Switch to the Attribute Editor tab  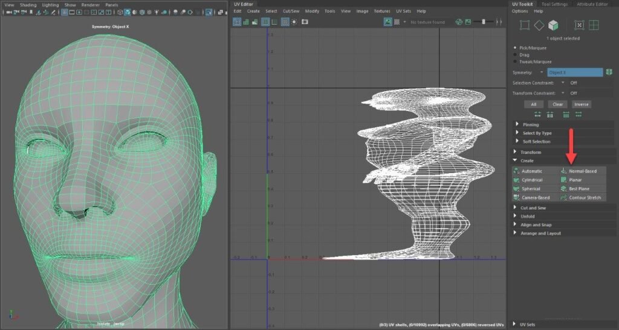pyautogui.click(x=592, y=4)
